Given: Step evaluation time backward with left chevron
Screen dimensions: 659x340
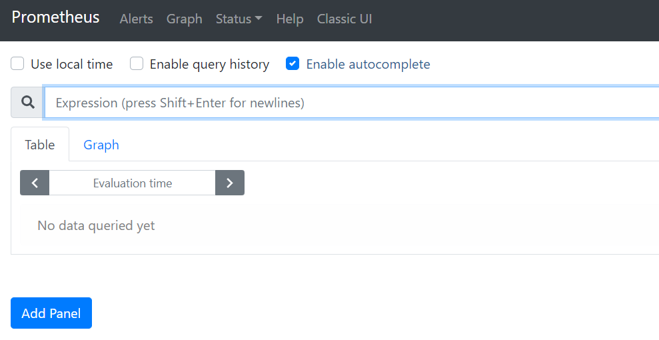Looking at the screenshot, I should (x=35, y=183).
